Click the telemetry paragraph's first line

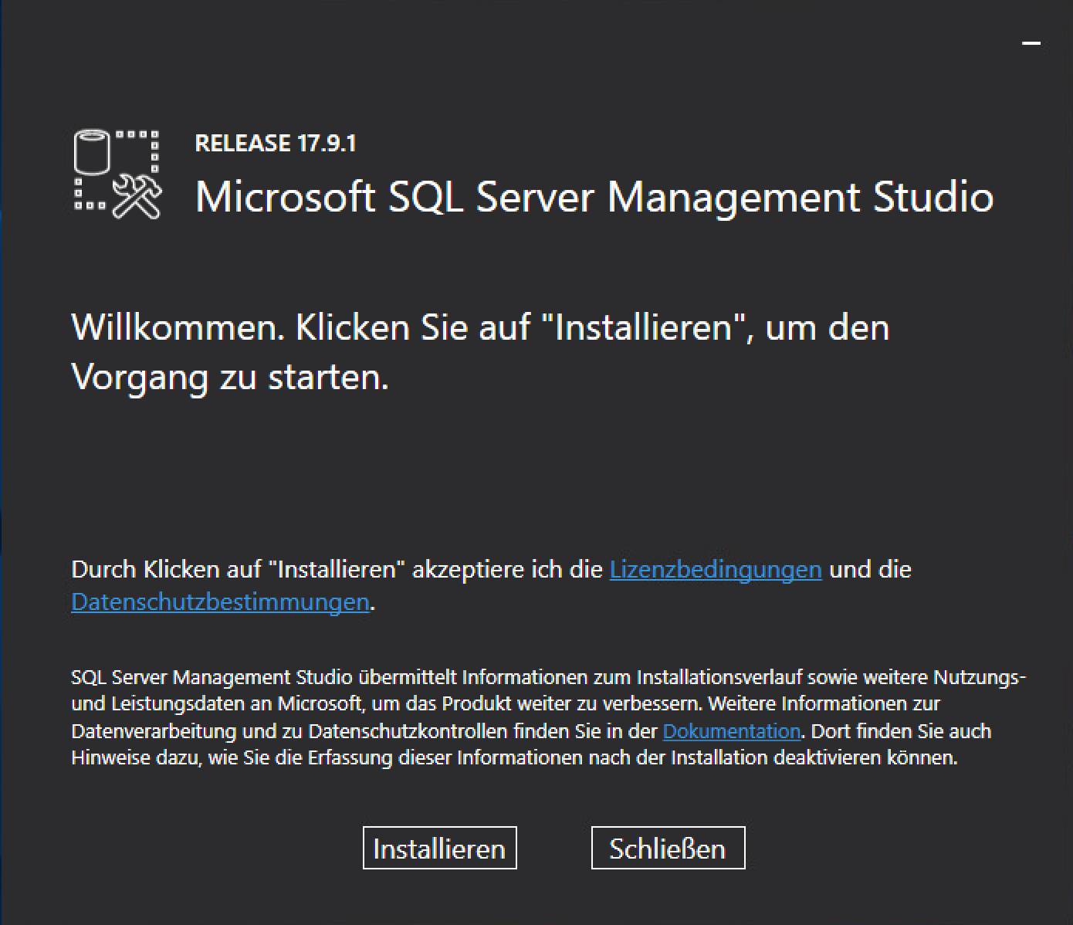click(x=548, y=677)
